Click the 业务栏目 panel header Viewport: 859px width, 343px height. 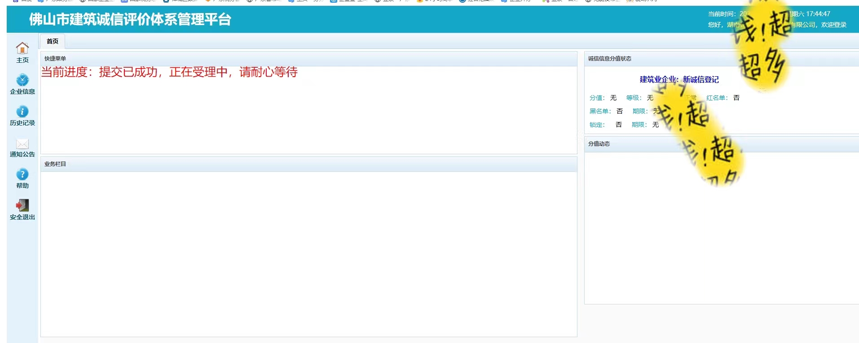point(308,164)
